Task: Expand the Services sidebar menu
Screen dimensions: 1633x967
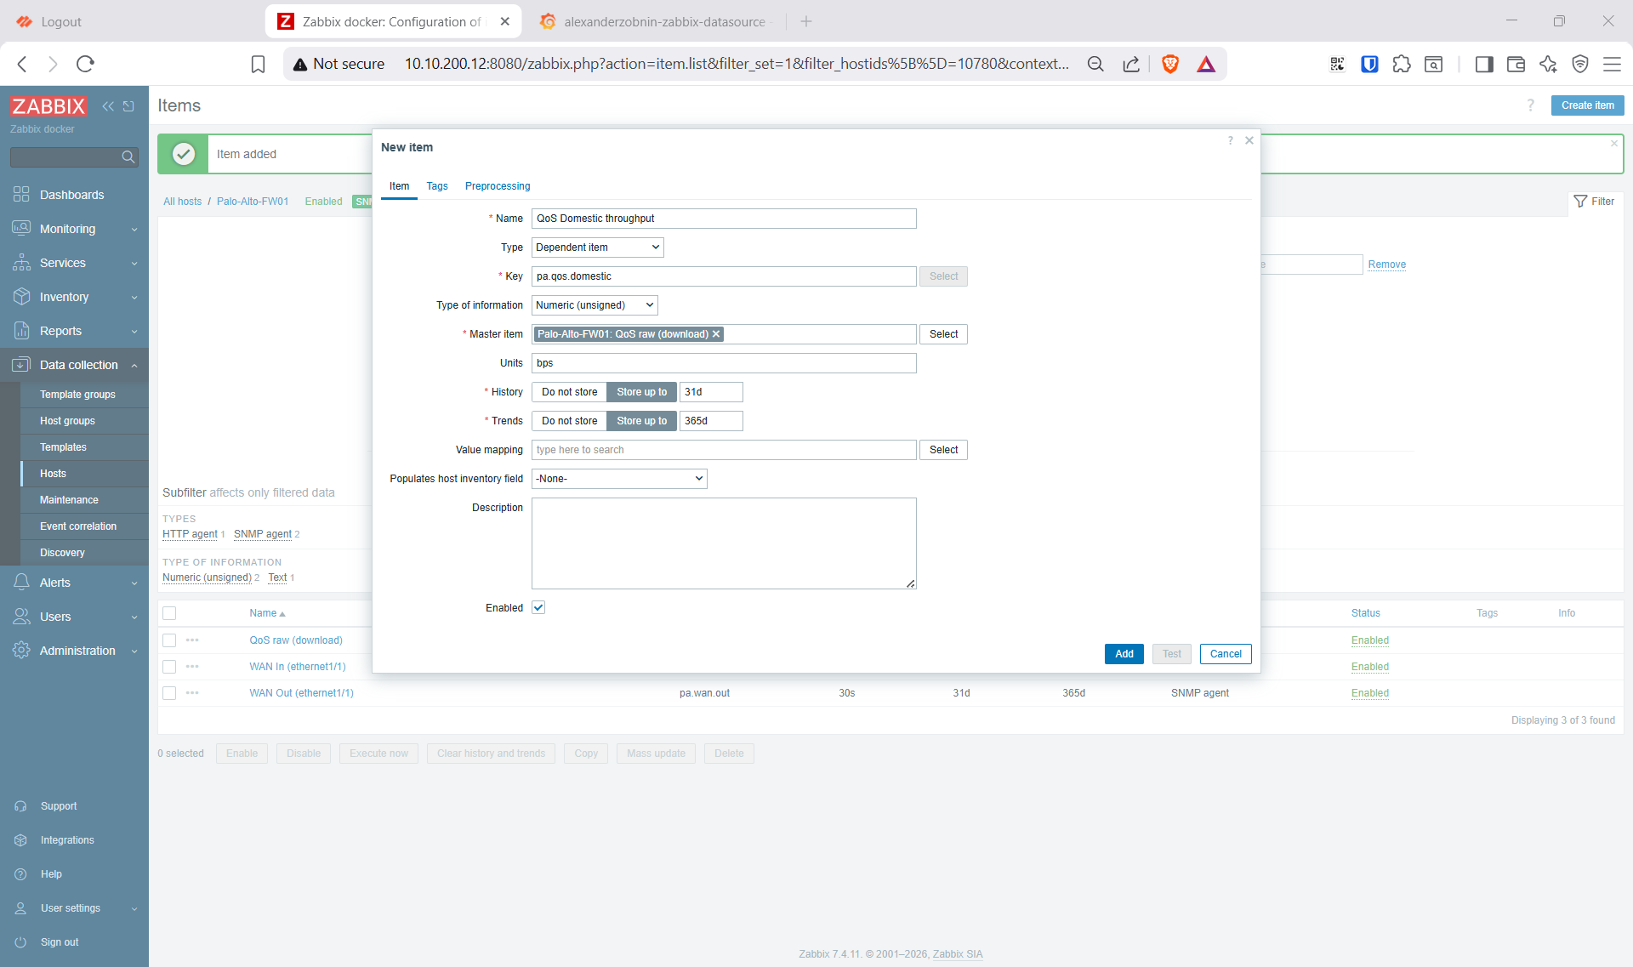Action: [x=74, y=263]
